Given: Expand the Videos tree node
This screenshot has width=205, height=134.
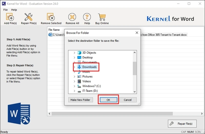Looking at the screenshot, I should 74,81.
